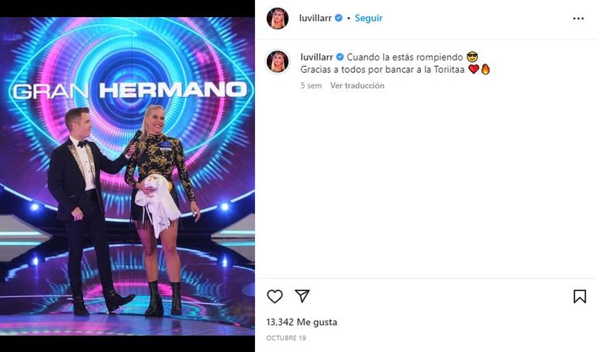Open luvillarr username in caption

point(317,57)
